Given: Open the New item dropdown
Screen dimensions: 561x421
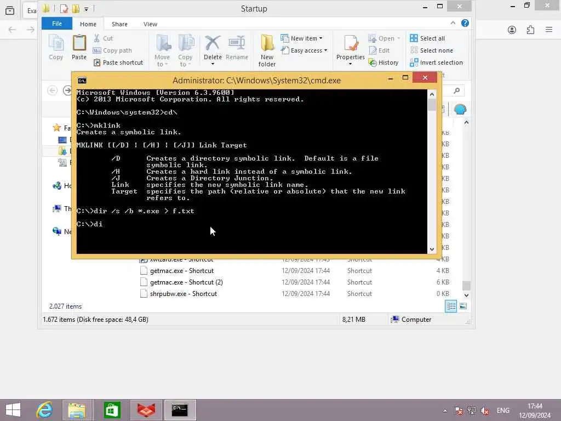Looking at the screenshot, I should coord(301,38).
